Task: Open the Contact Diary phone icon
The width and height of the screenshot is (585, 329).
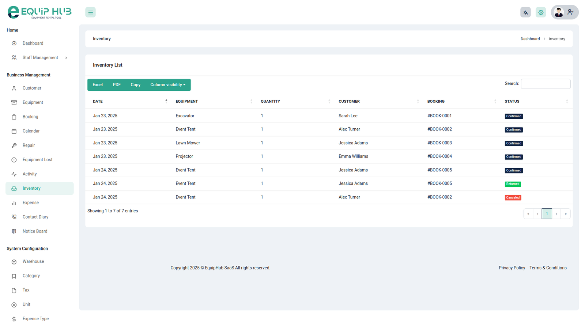Action: 14,217
